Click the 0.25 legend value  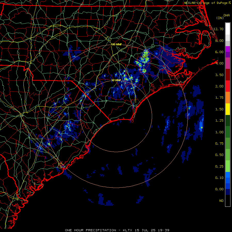click(x=219, y=167)
